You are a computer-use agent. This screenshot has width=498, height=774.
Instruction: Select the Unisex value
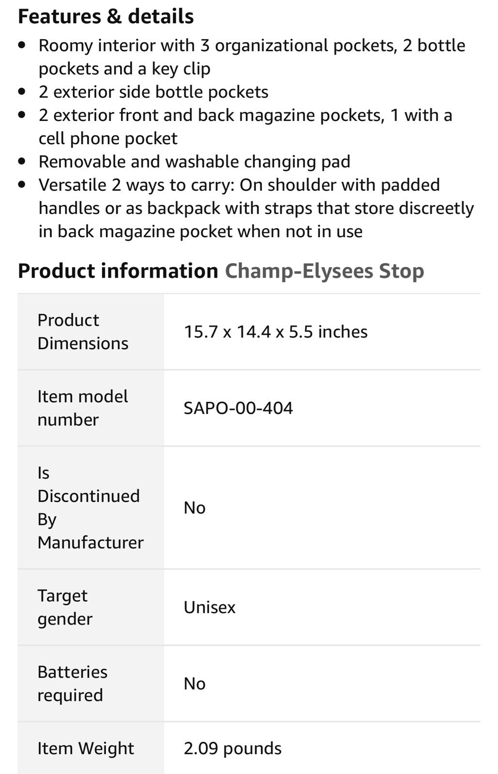(210, 608)
